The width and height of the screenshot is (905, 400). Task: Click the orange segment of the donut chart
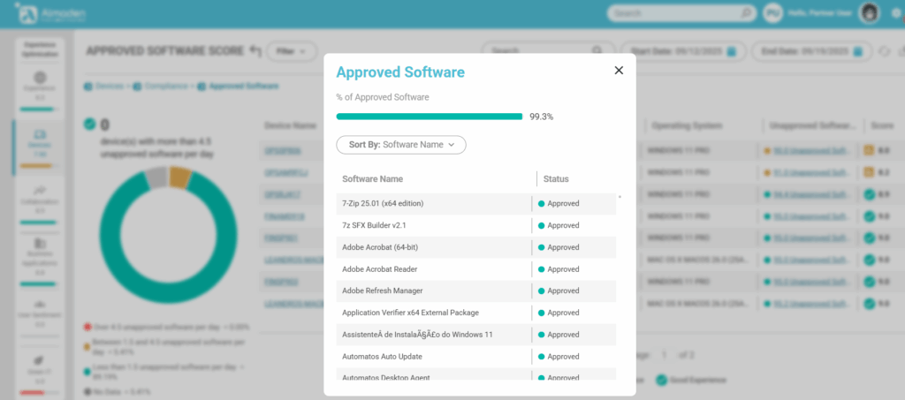pos(179,177)
